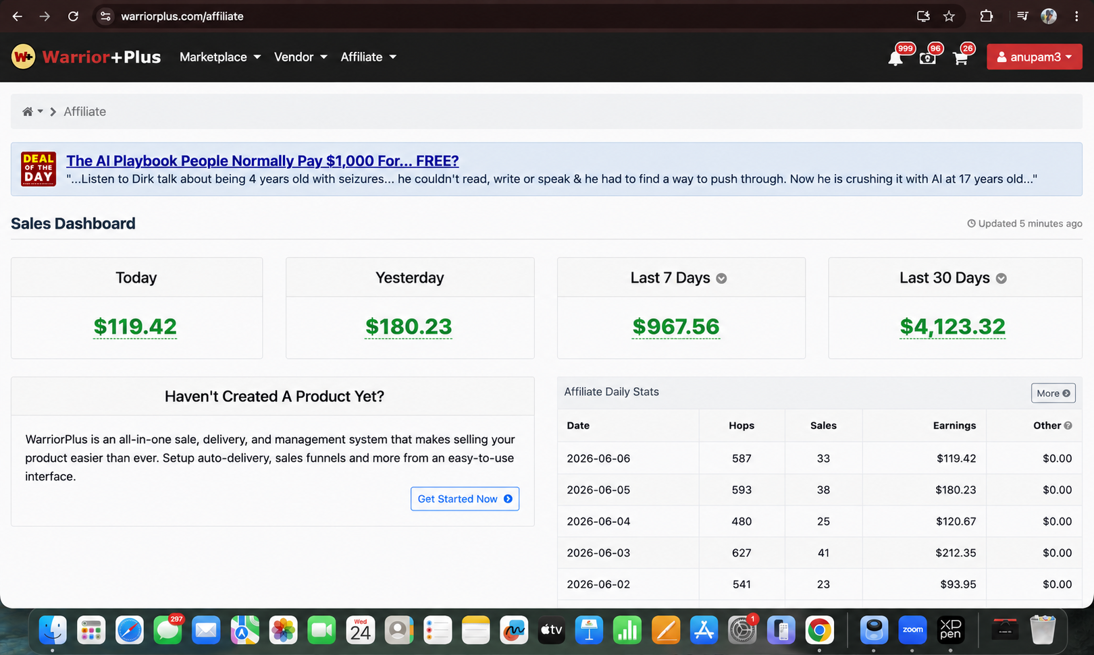This screenshot has width=1094, height=655.
Task: Click yesterday's earnings $180.23
Action: (409, 326)
